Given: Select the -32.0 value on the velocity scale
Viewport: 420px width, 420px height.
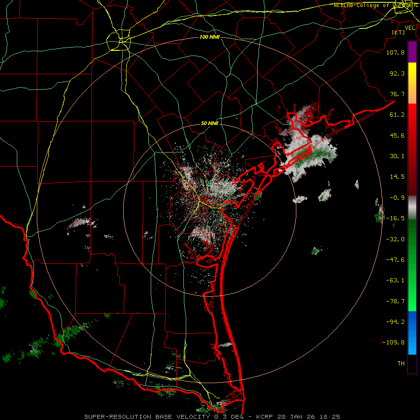Looking at the screenshot, I should (395, 239).
